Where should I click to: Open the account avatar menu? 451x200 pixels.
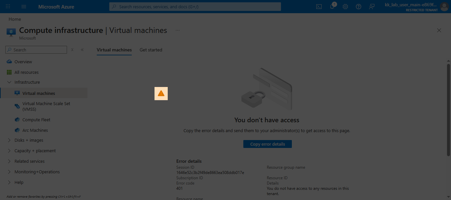444,7
